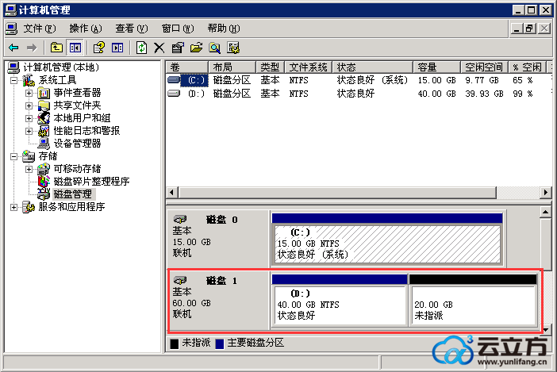This screenshot has height=372, width=557.
Task: Sort by the 空闲空间 column header
Action: [485, 67]
